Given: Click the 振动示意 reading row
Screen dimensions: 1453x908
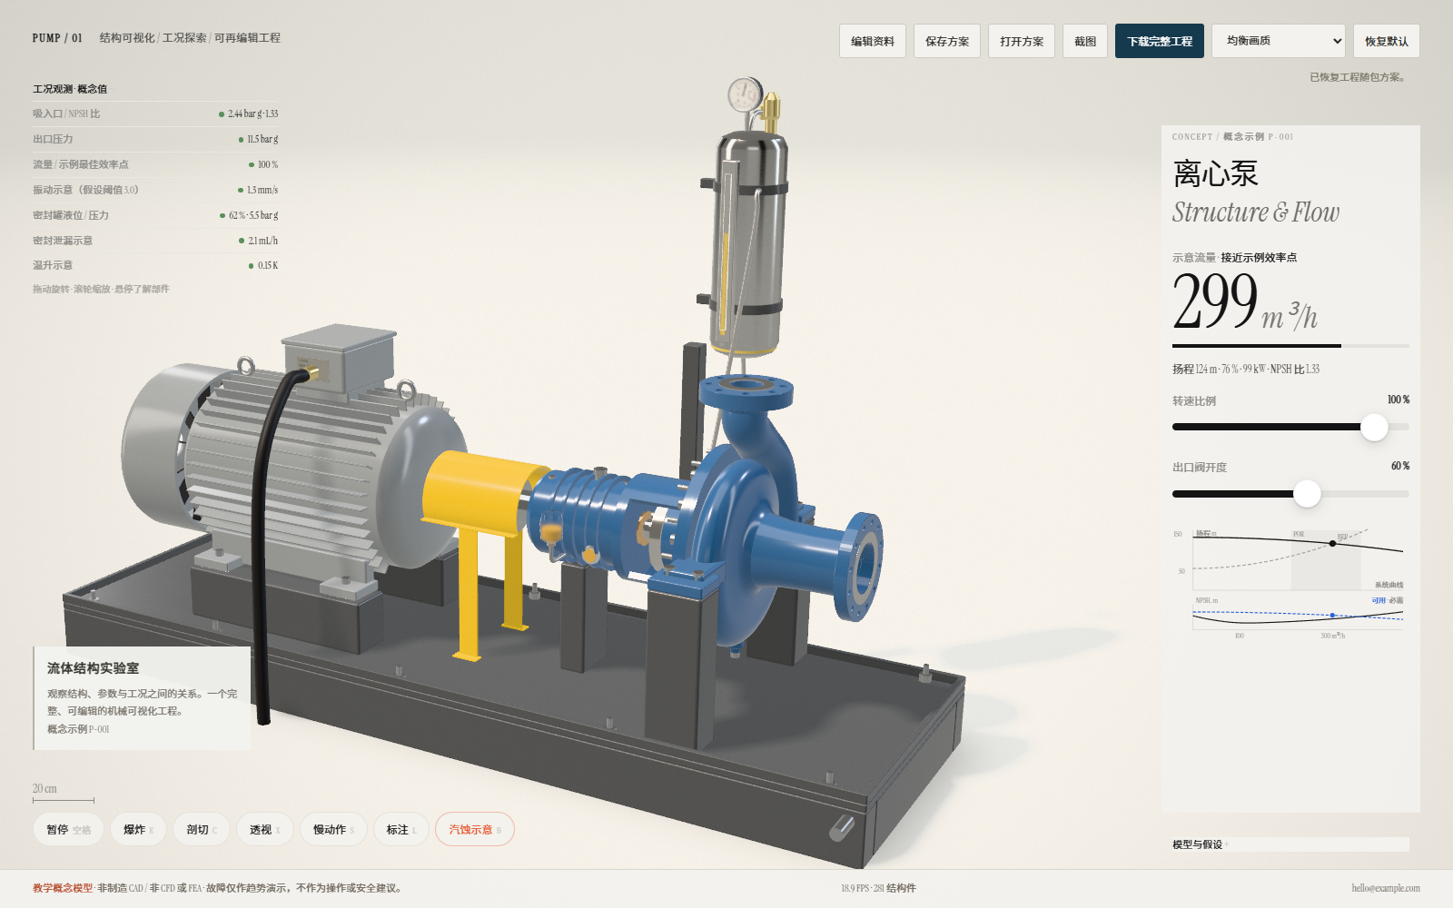Looking at the screenshot, I should click(155, 190).
